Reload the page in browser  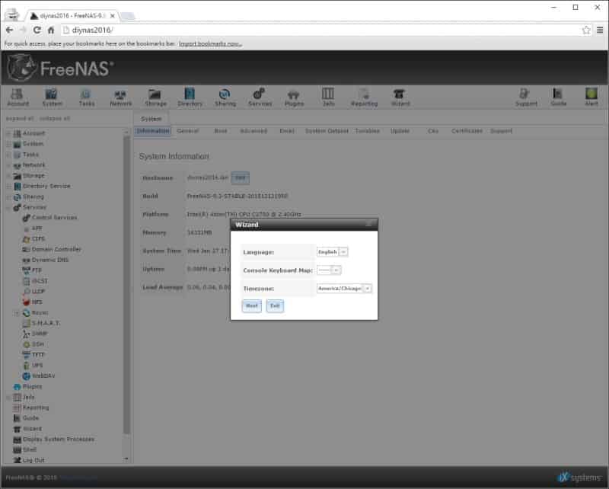(x=37, y=30)
